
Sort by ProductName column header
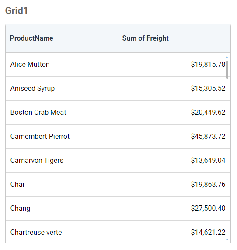[x=31, y=38]
